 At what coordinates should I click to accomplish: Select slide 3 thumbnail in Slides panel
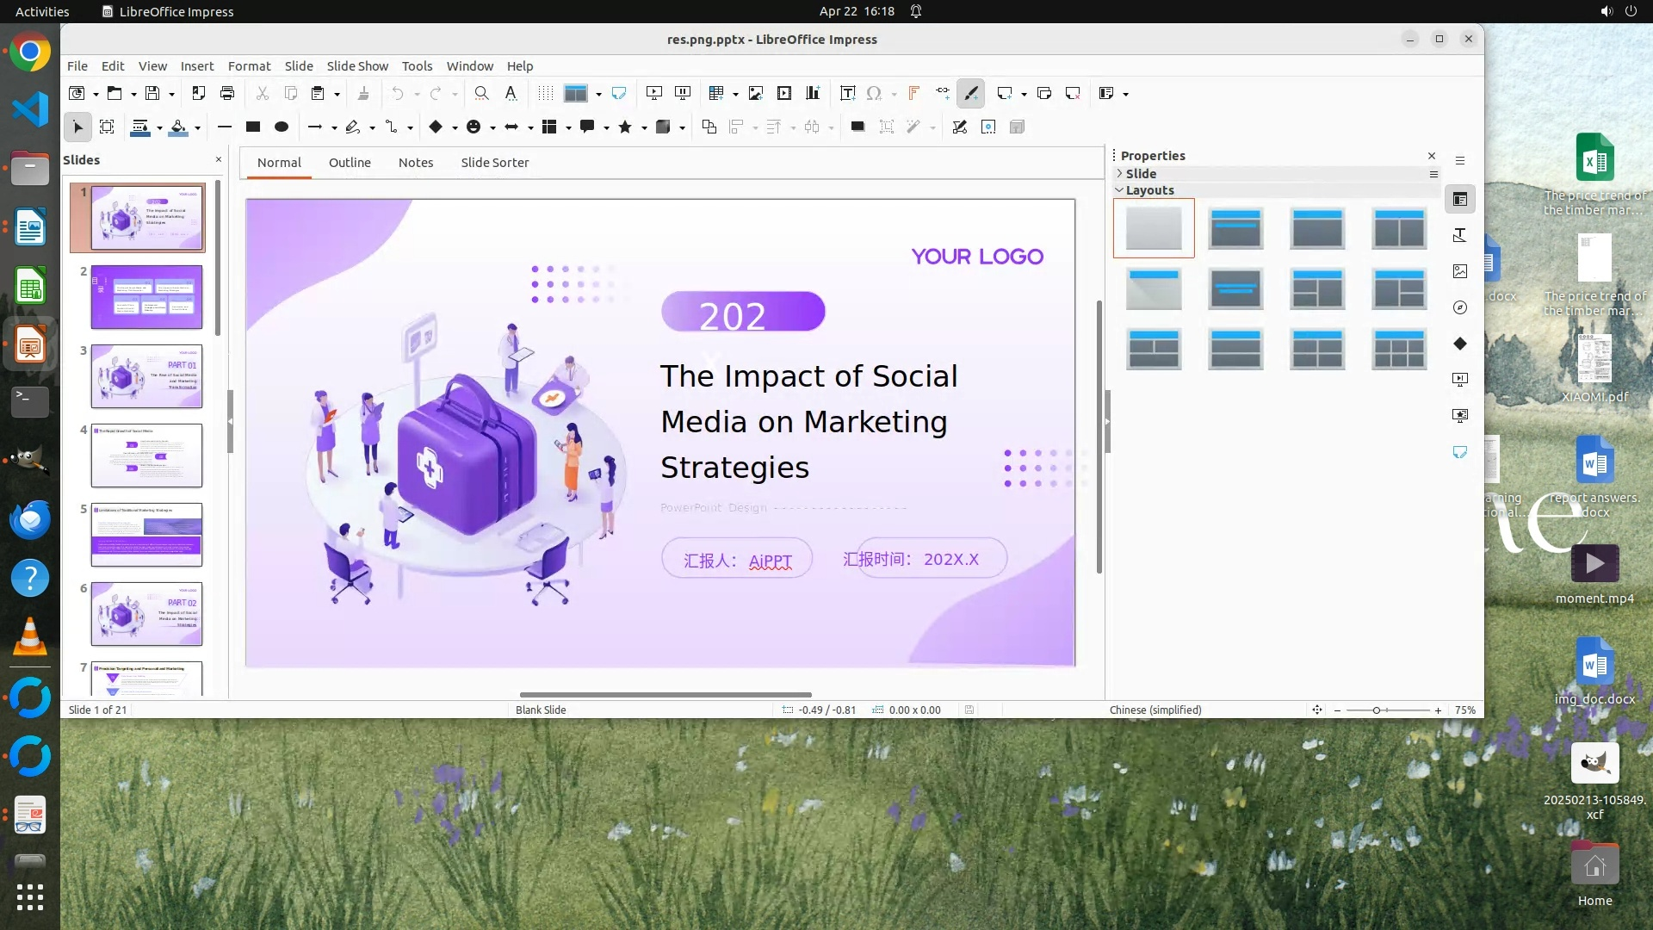tap(146, 376)
